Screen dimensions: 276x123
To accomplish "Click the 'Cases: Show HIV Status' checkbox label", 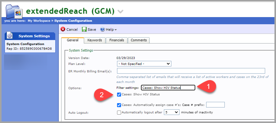I will click(141, 94).
